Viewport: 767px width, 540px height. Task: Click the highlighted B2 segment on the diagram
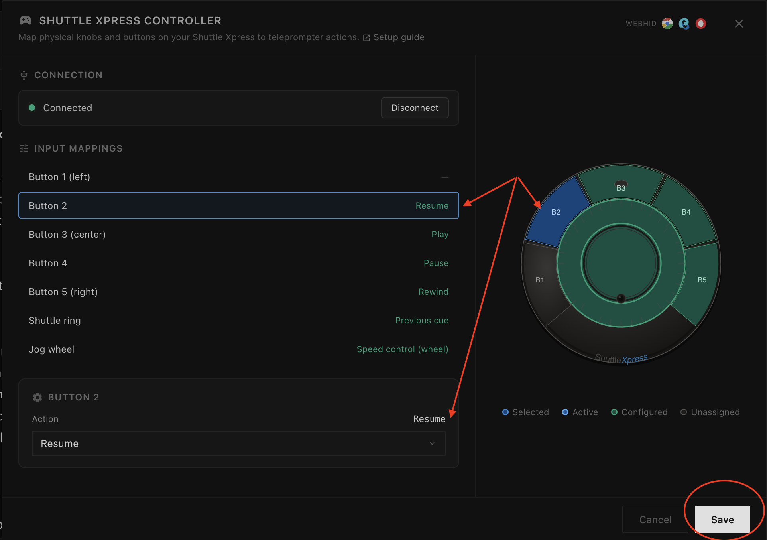[556, 212]
